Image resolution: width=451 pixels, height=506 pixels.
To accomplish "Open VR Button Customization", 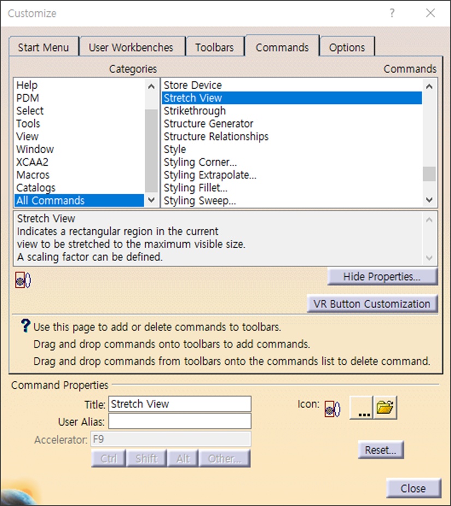I will pyautogui.click(x=372, y=304).
